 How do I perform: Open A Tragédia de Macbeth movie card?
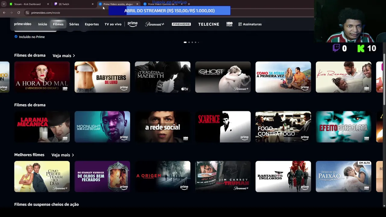coord(163,77)
